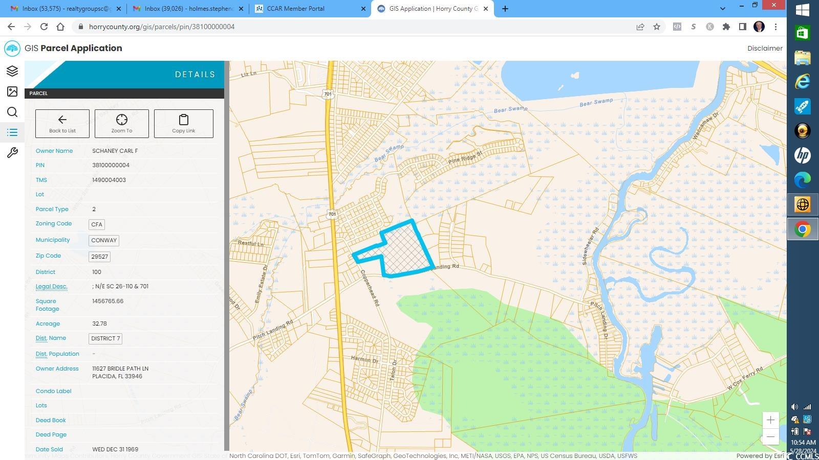Screen dimensions: 819x460
Task: Click the Dist. Population label
Action: click(57, 354)
